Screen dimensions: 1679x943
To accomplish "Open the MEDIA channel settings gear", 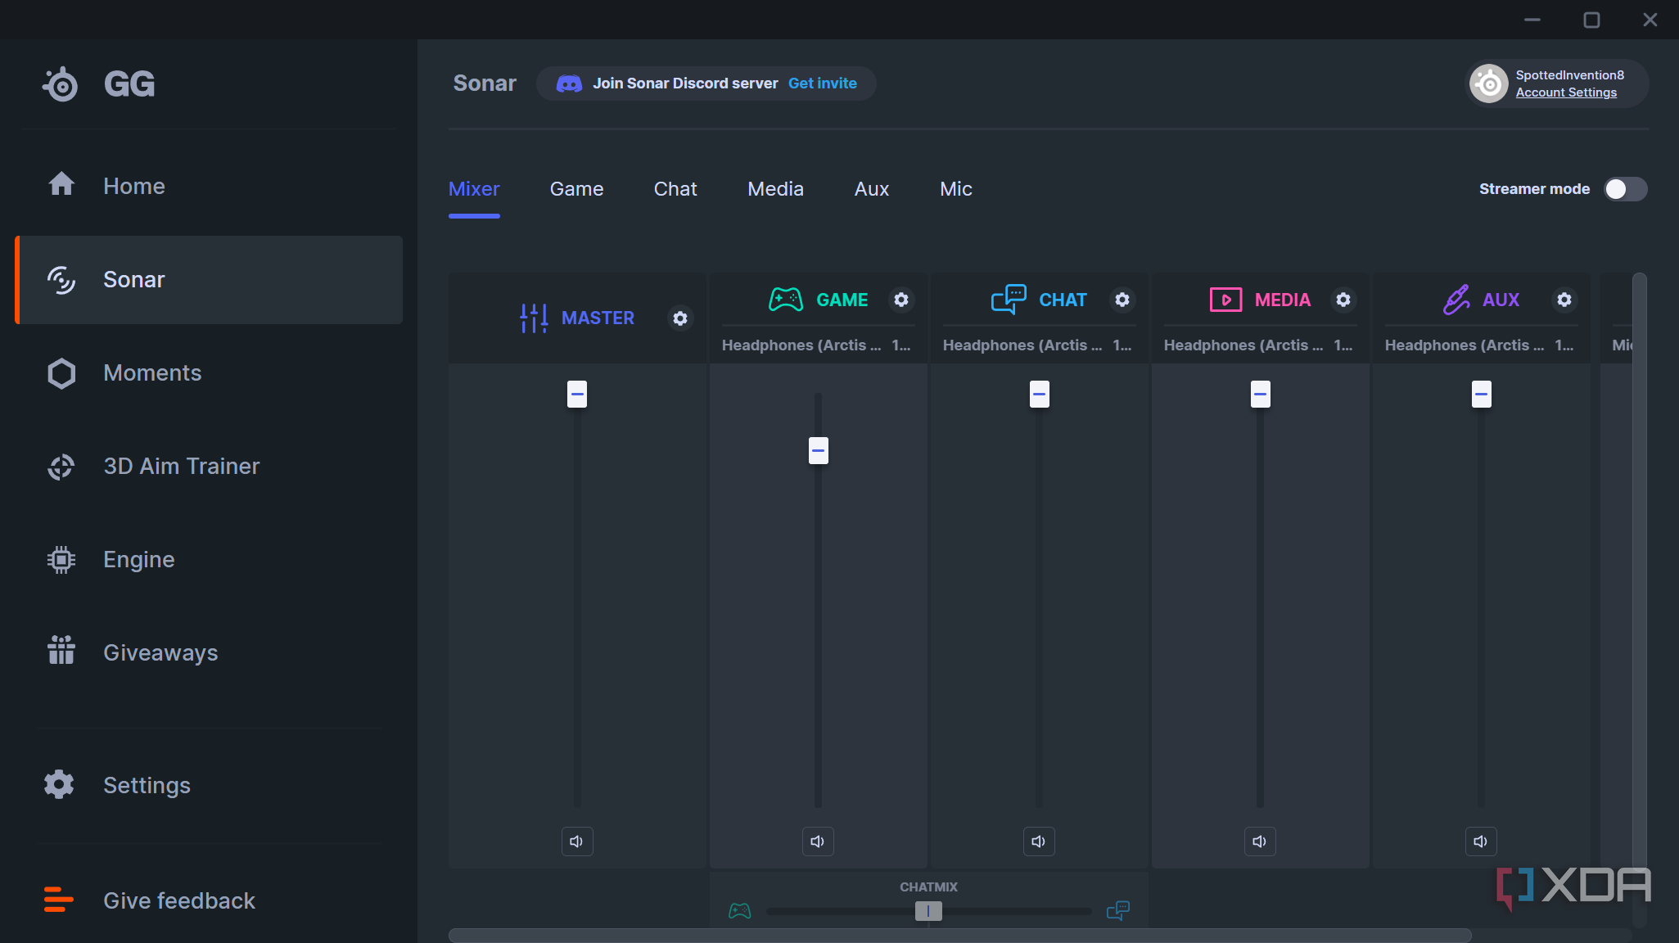I will coord(1343,300).
